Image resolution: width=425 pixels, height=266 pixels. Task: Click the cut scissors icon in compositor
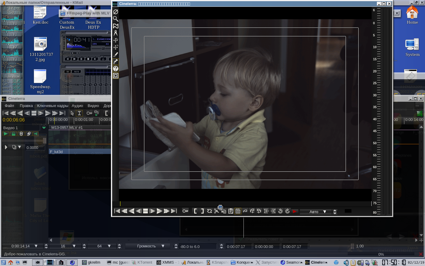click(217, 211)
